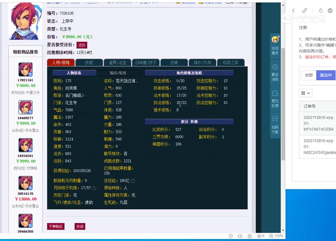Click the vertical scrollbar thumb
The width and height of the screenshot is (336, 241).
pyautogui.click(x=283, y=104)
